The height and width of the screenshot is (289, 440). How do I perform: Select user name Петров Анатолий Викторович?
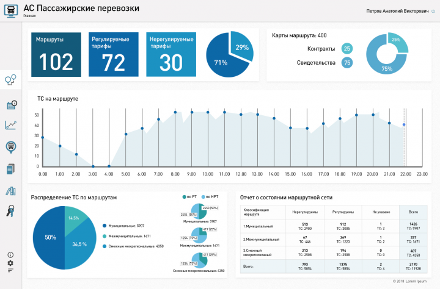coord(397,11)
